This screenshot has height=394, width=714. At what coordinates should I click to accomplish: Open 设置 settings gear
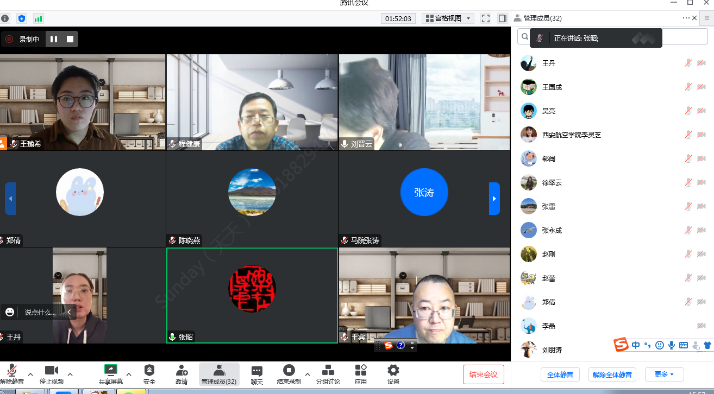pos(393,374)
